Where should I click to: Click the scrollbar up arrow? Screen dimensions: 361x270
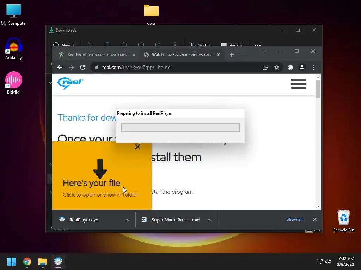pyautogui.click(x=318, y=77)
